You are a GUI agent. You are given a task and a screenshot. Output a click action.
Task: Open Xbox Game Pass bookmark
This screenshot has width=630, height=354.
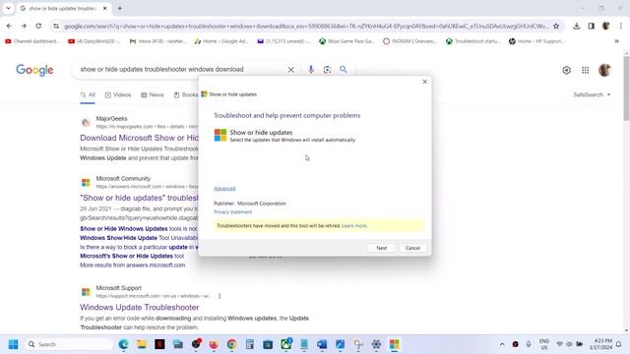click(x=346, y=41)
